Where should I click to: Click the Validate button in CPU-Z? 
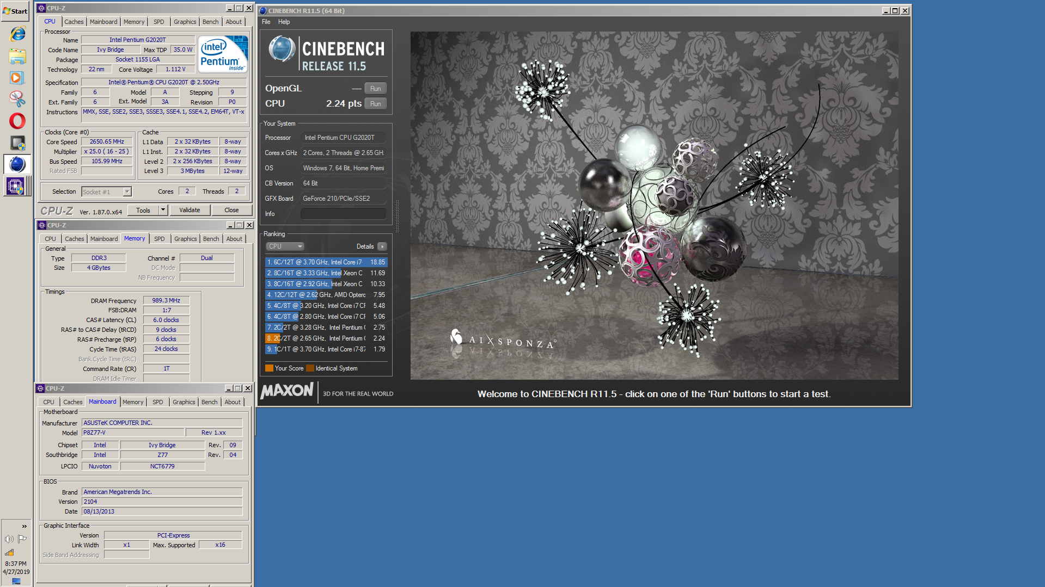[190, 210]
